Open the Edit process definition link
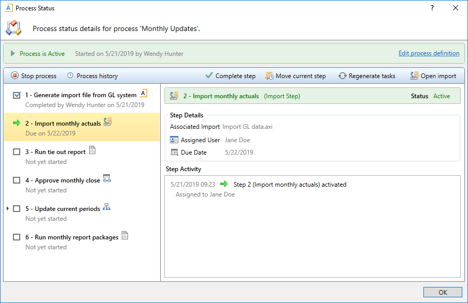 429,53
